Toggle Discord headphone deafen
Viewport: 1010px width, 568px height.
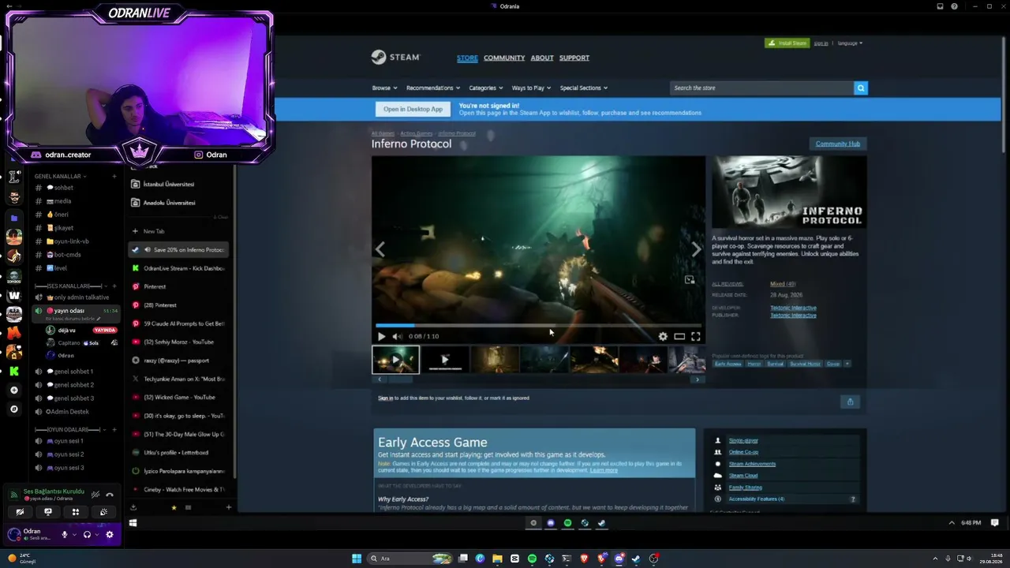tap(87, 534)
